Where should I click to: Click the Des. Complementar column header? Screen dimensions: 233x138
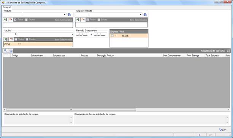[172, 56]
